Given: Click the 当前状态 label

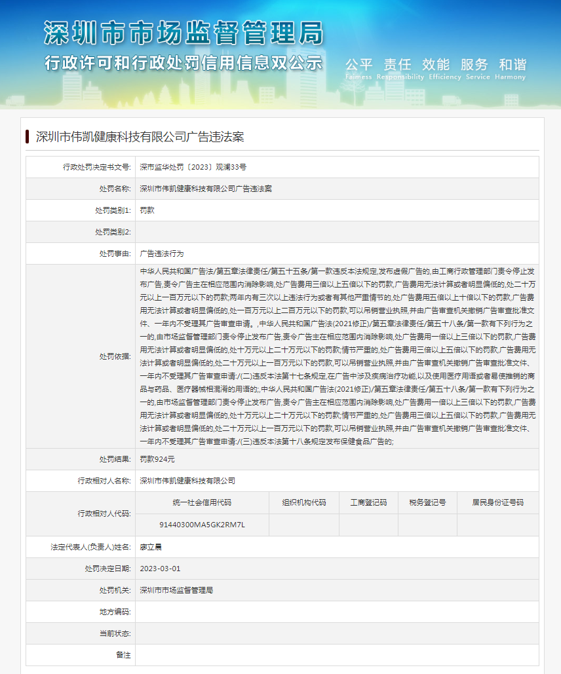Looking at the screenshot, I should pos(115,633).
